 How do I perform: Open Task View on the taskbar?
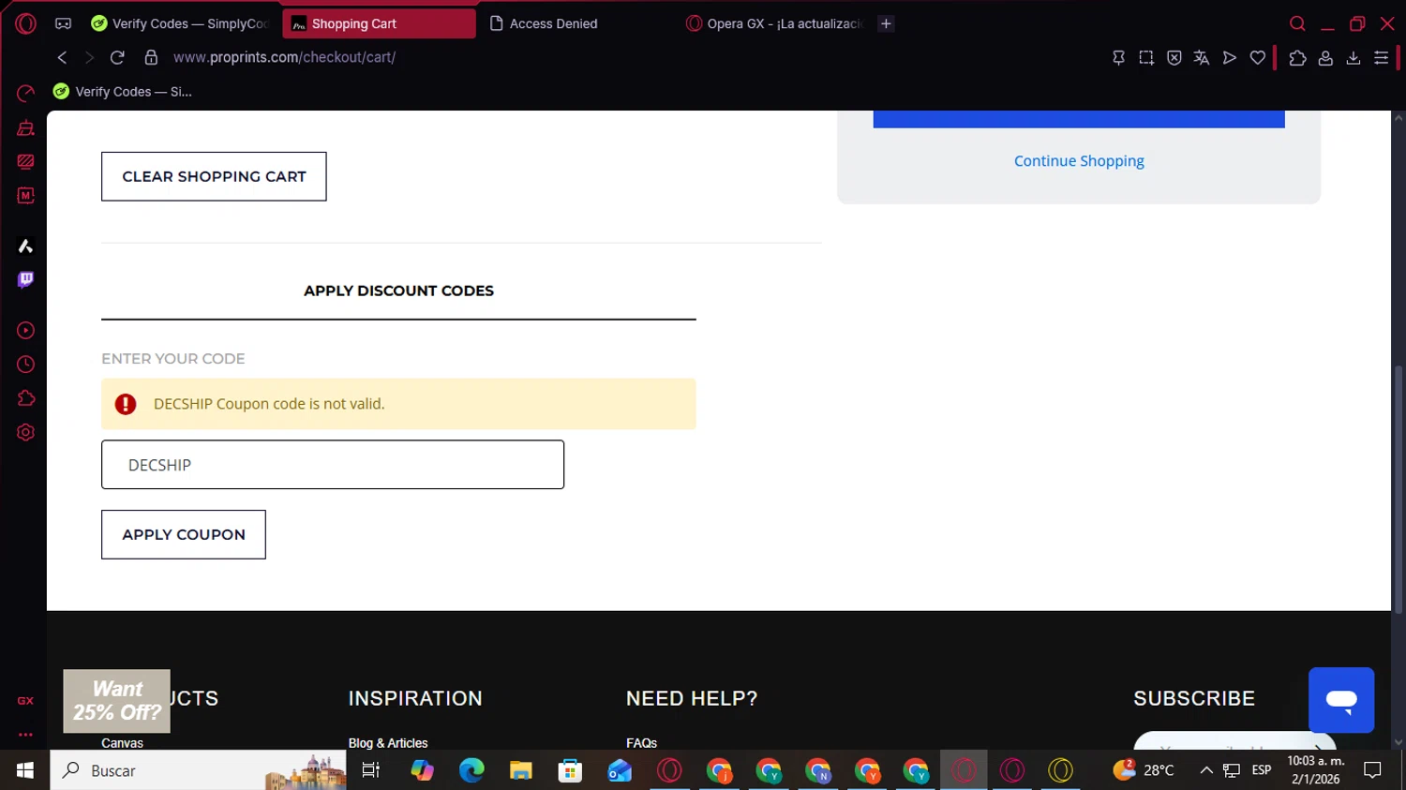371,770
